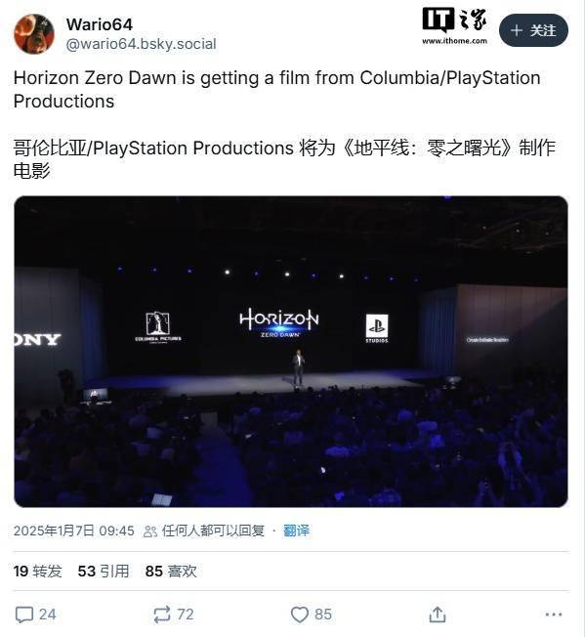
Task: Open the Wario64 display name
Action: pos(100,24)
